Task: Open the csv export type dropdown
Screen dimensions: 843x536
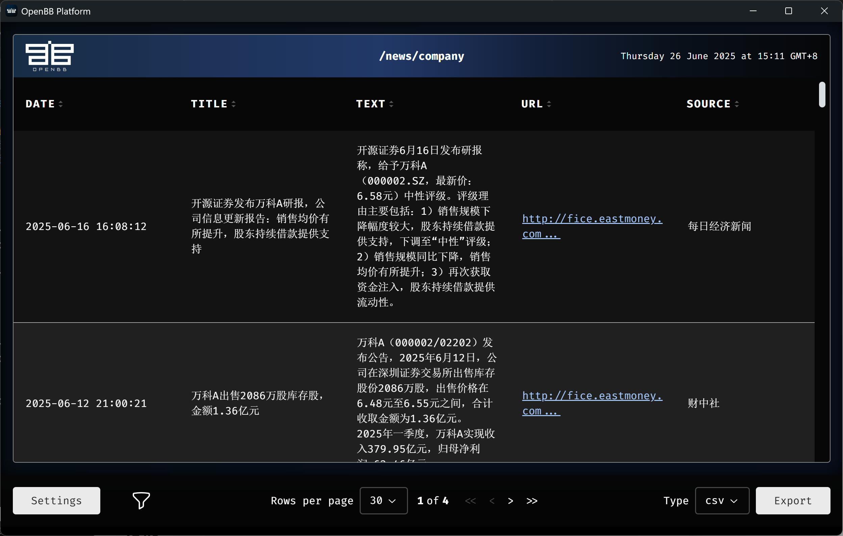Action: 722,500
